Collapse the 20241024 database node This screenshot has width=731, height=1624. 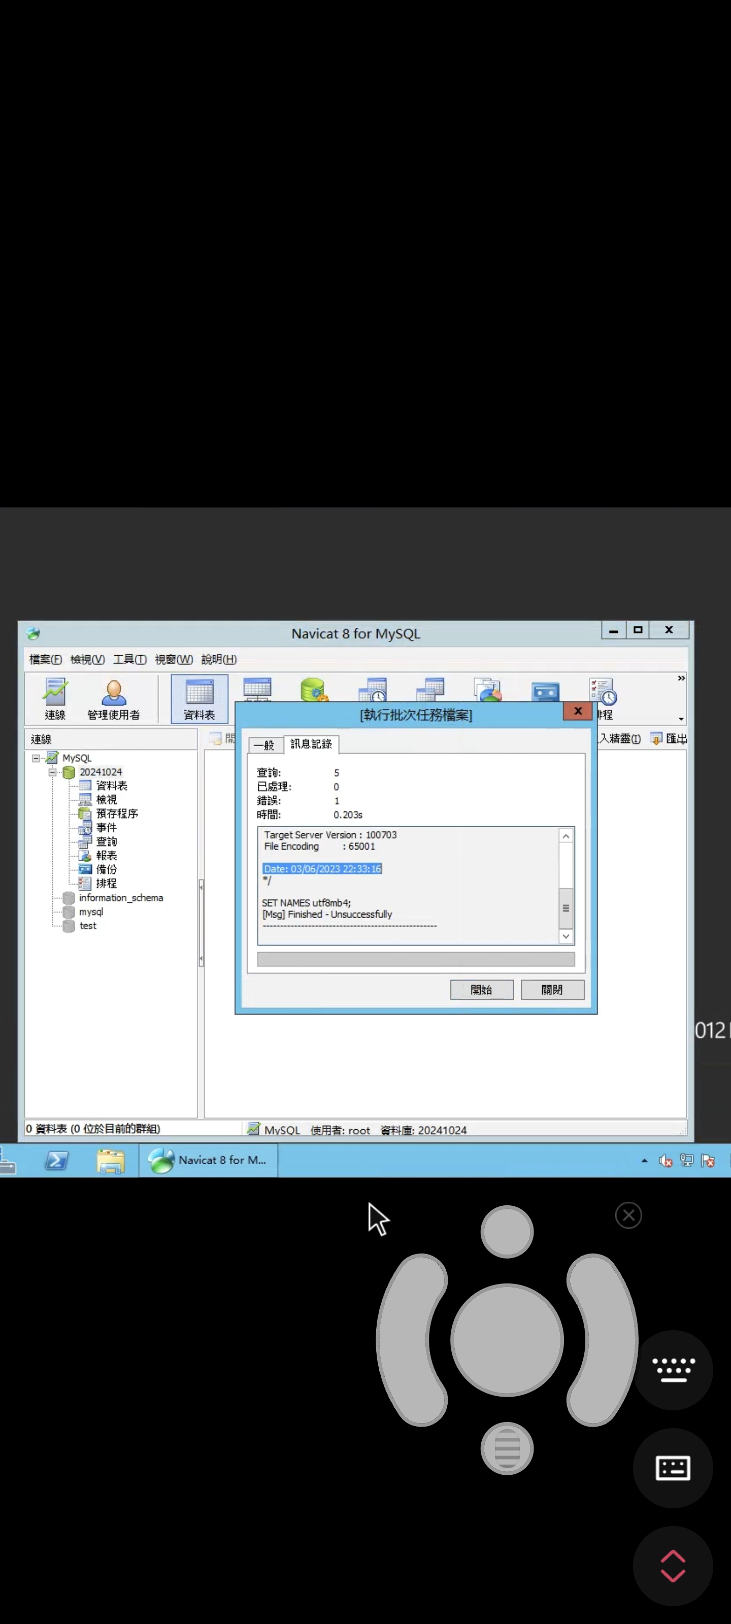tap(53, 771)
